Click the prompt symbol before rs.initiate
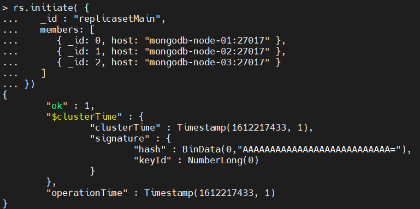Image resolution: width=420 pixels, height=209 pixels. (x=5, y=8)
